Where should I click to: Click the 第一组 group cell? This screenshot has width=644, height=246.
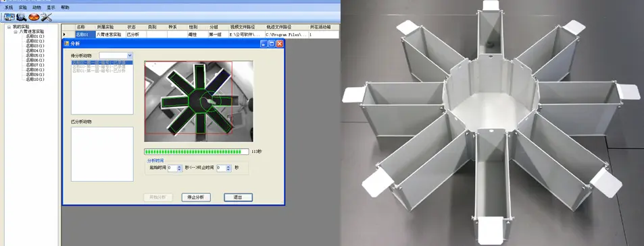tap(218, 35)
